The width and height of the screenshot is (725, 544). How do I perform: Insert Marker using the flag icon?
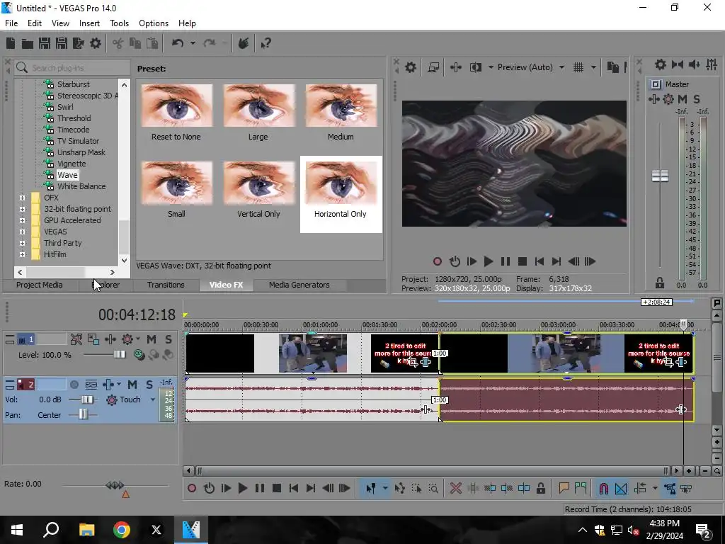[x=564, y=488]
